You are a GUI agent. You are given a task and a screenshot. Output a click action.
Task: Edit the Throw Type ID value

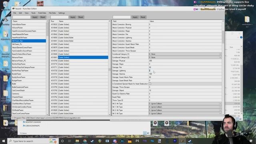tap(185, 100)
